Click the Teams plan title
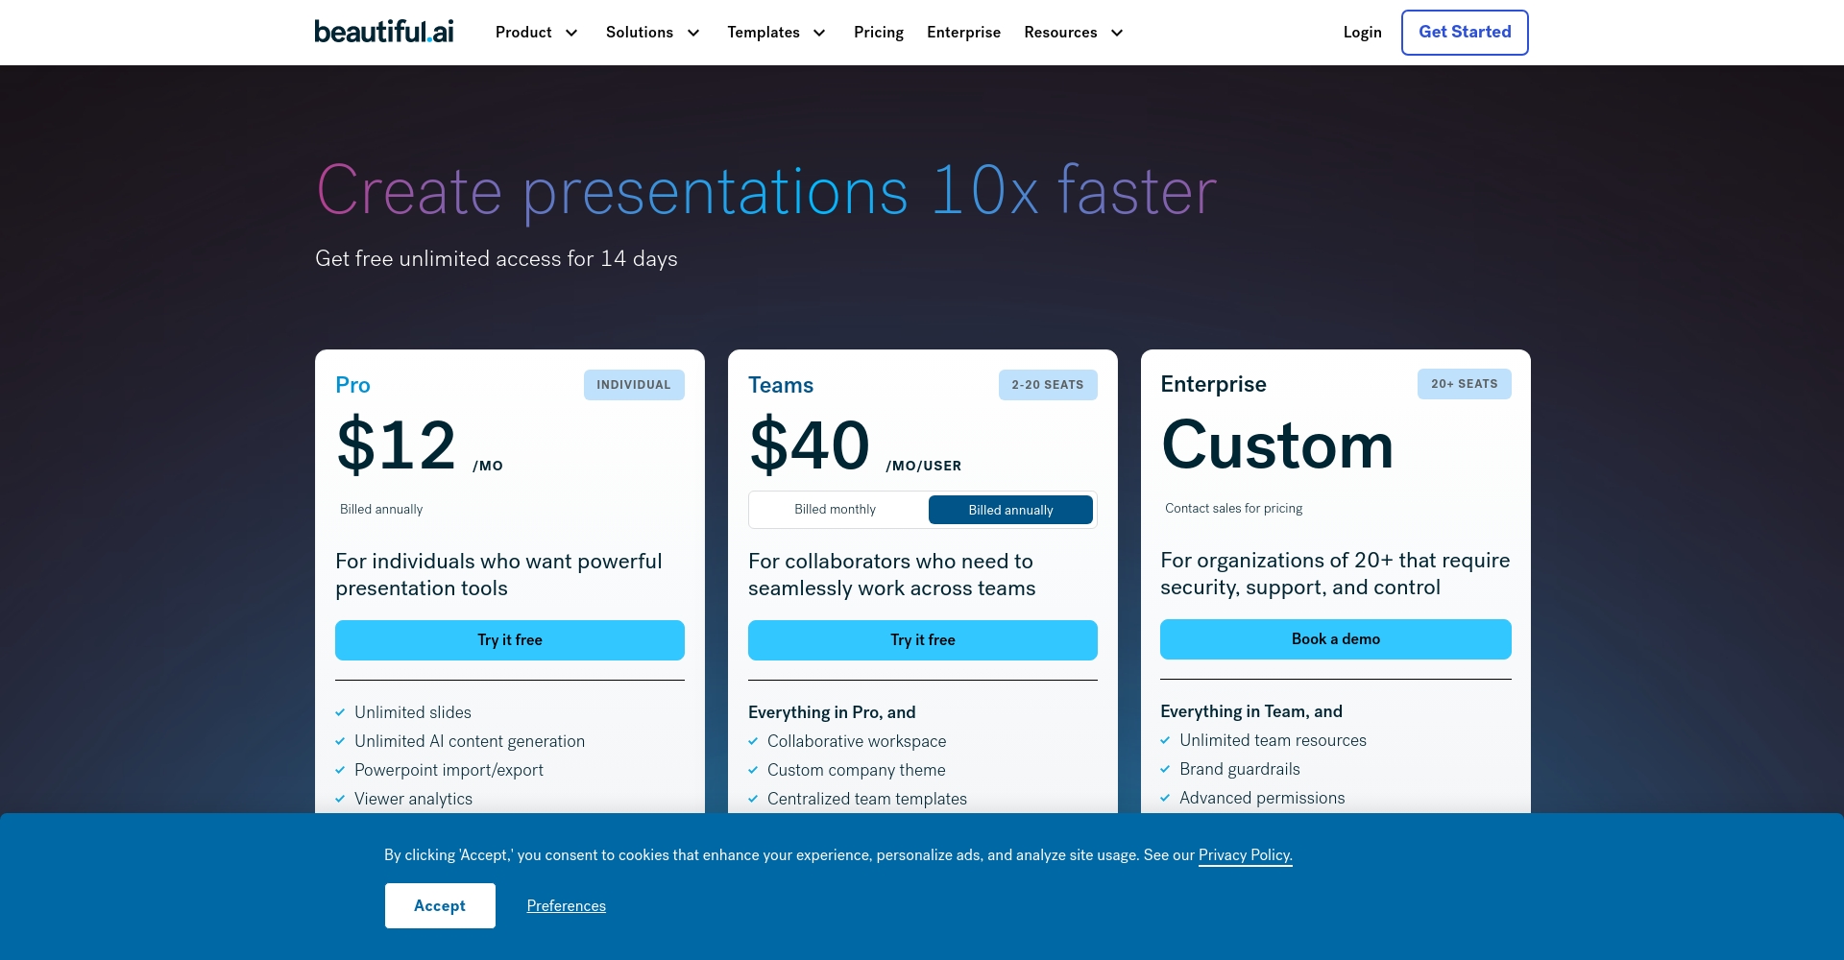 [x=781, y=385]
